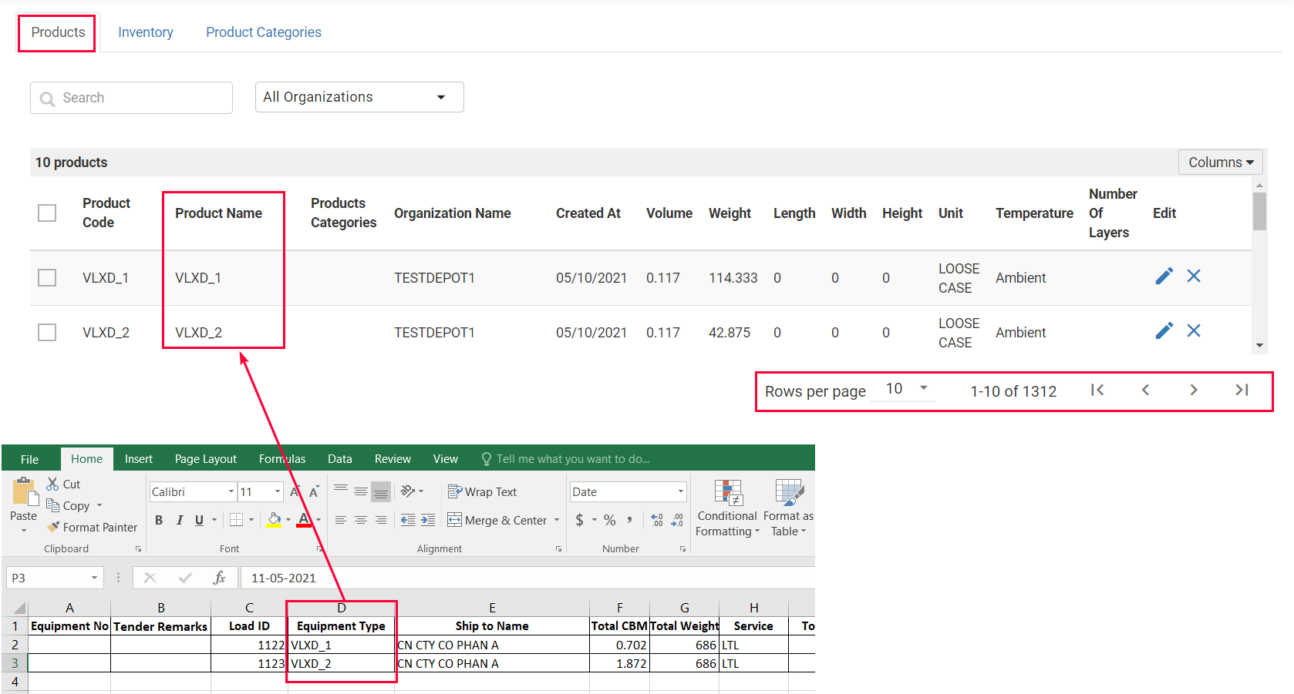This screenshot has width=1294, height=694.
Task: Click cell with Load ID 1122
Action: [x=249, y=645]
